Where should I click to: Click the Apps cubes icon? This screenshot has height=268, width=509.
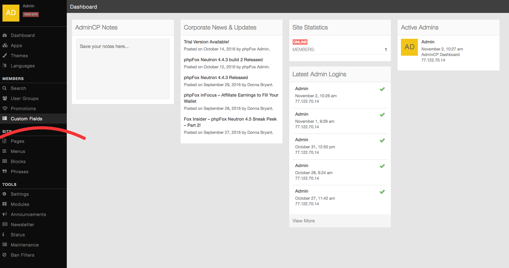coord(5,46)
